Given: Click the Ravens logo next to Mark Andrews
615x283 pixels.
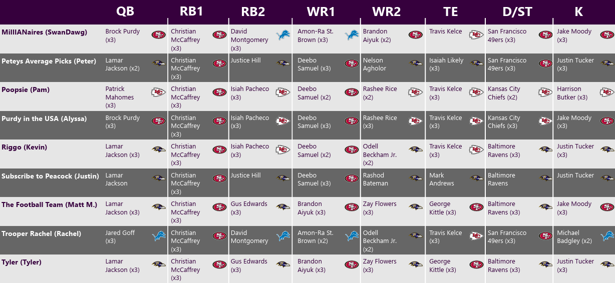Looking at the screenshot, I should click(x=476, y=178).
